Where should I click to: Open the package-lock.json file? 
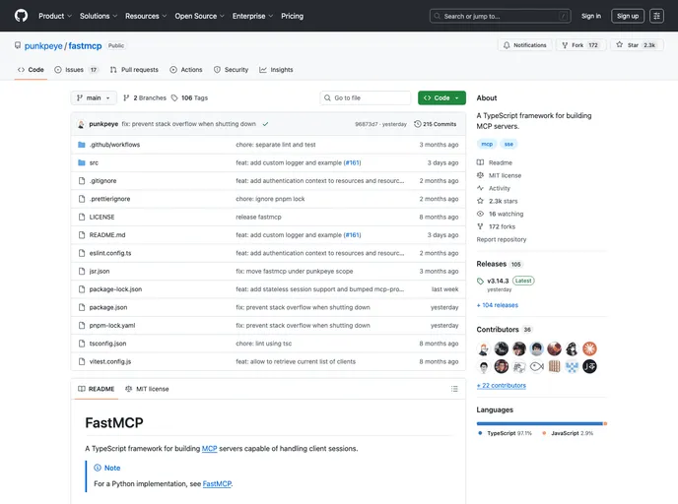(x=115, y=289)
